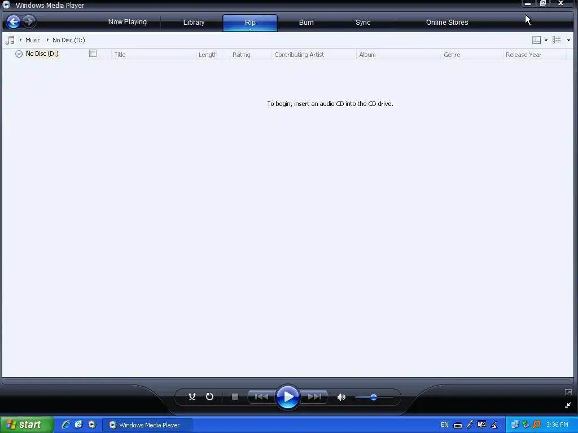The height and width of the screenshot is (433, 578).
Task: Sort by the Length column header
Action: click(212, 55)
